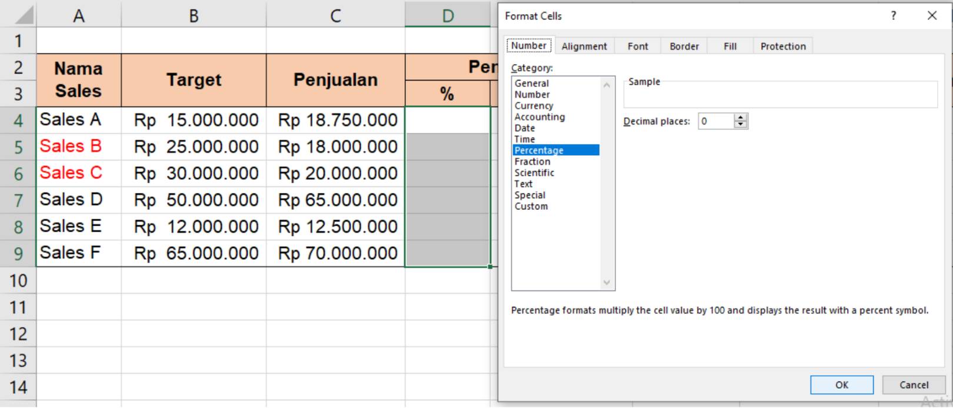Open the Protection tab
The width and height of the screenshot is (953, 408).
(x=783, y=46)
